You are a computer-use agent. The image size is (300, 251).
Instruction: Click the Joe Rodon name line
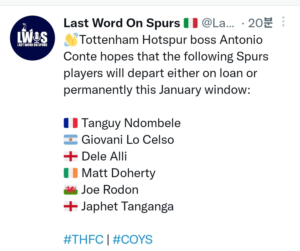[x=110, y=190]
